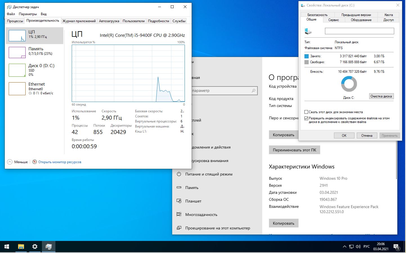Click Отмена in disk properties

pos(367,136)
